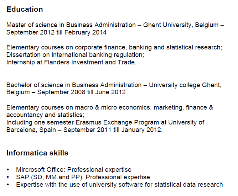This screenshot has width=238, height=196.
Task: Click the bullet point before SAP
Action: click(x=8, y=178)
